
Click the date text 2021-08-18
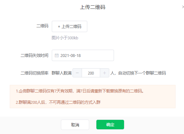pyautogui.click(x=71, y=55)
